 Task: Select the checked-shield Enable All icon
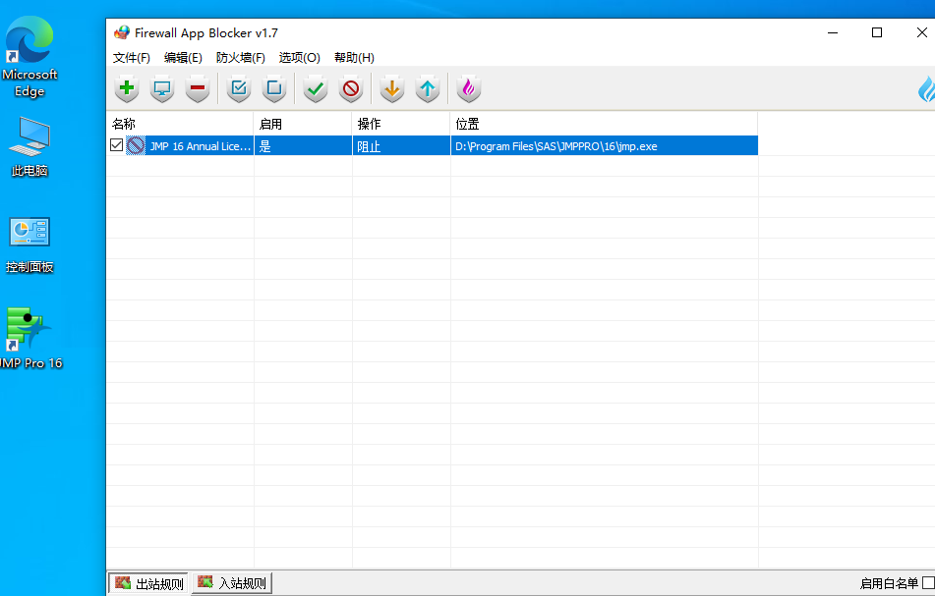(x=237, y=88)
